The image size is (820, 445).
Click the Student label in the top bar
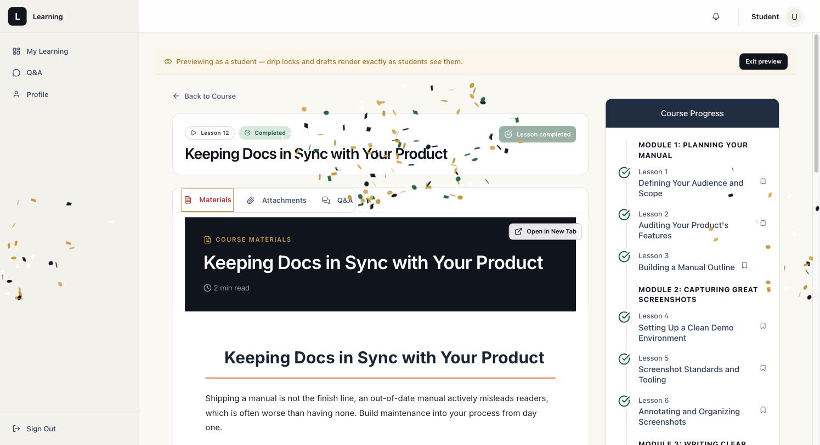pos(765,16)
